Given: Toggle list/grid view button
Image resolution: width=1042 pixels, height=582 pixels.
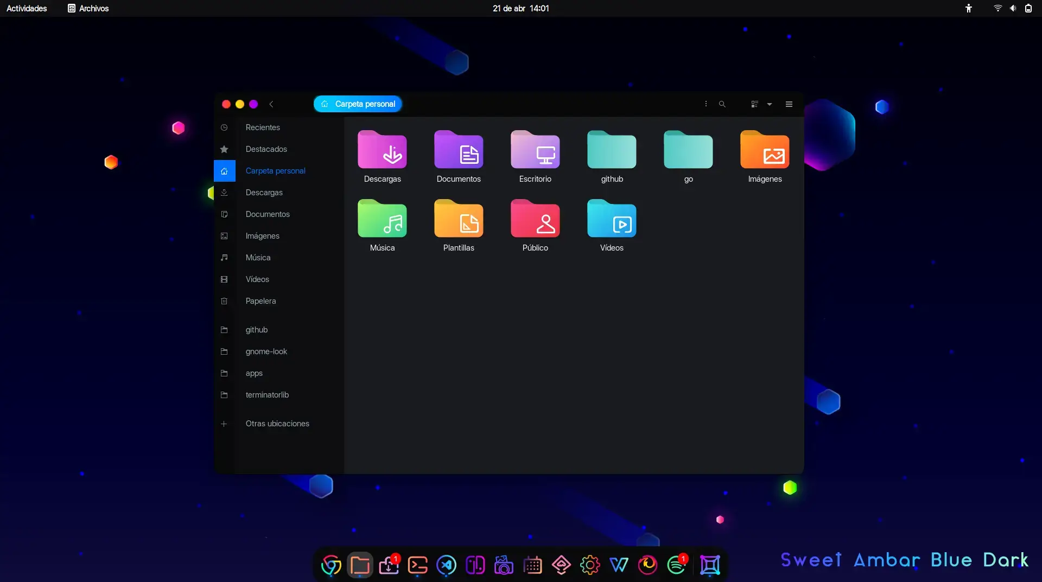Looking at the screenshot, I should [x=754, y=104].
